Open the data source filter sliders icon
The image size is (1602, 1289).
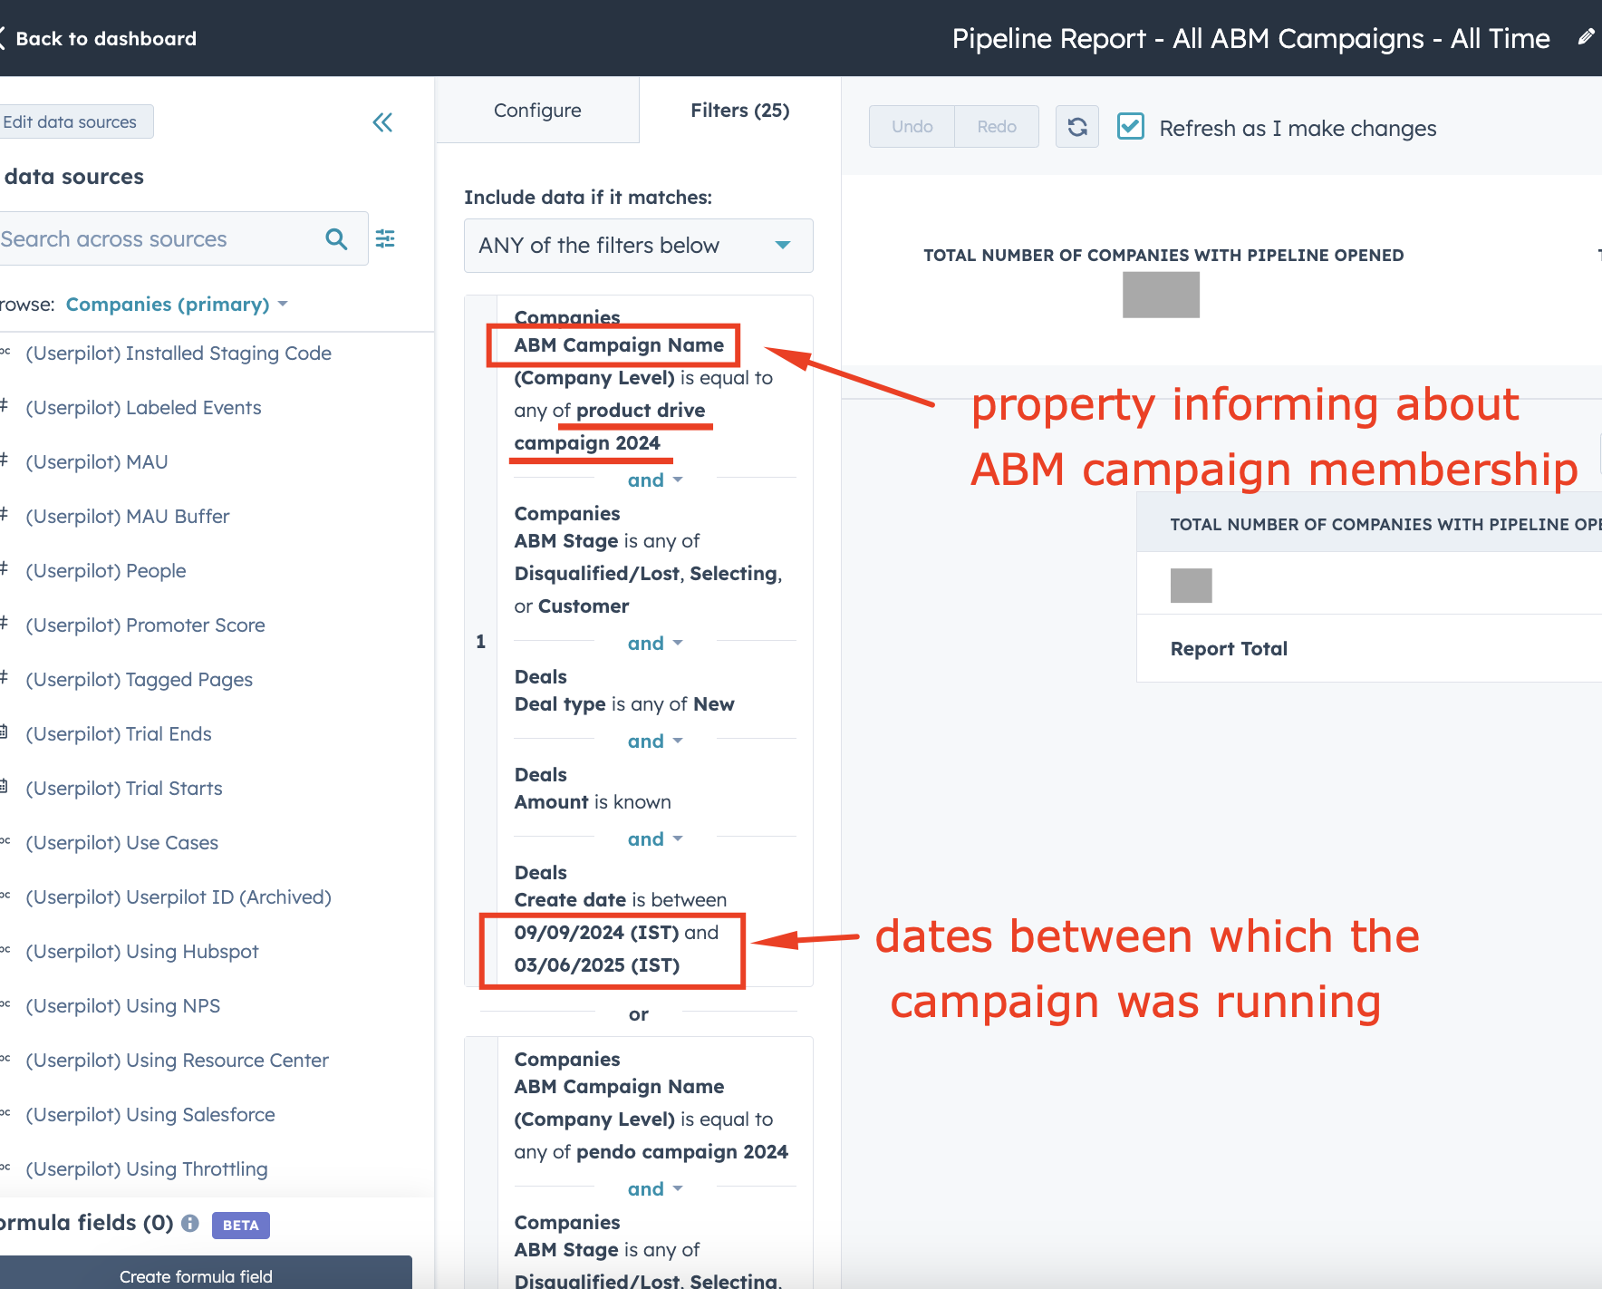(x=385, y=238)
